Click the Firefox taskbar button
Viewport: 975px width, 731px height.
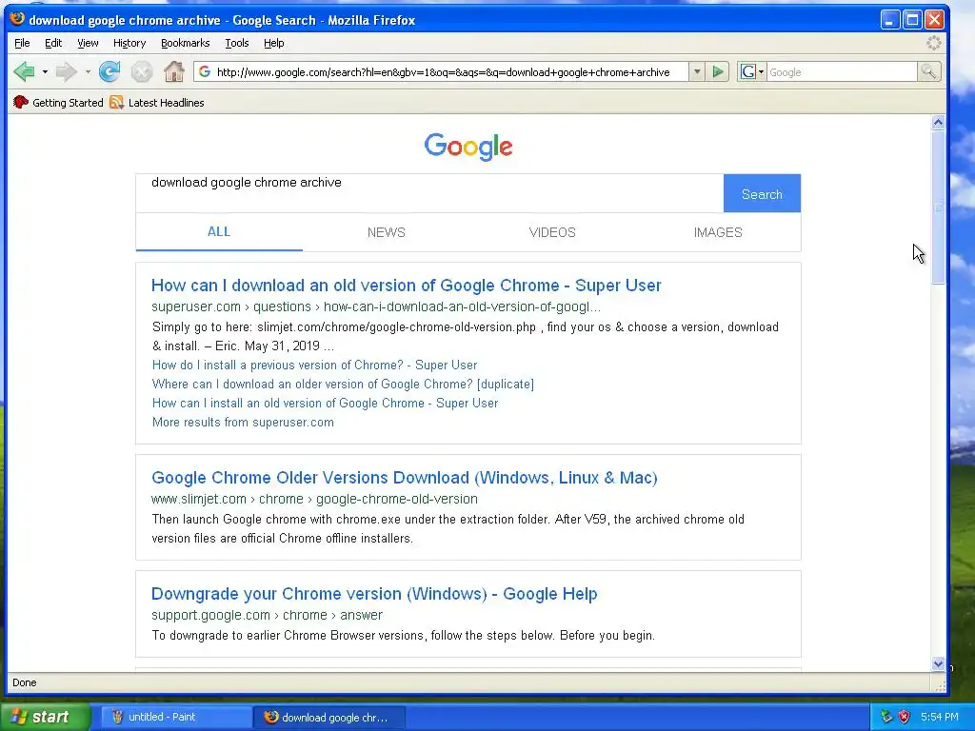pyautogui.click(x=329, y=718)
